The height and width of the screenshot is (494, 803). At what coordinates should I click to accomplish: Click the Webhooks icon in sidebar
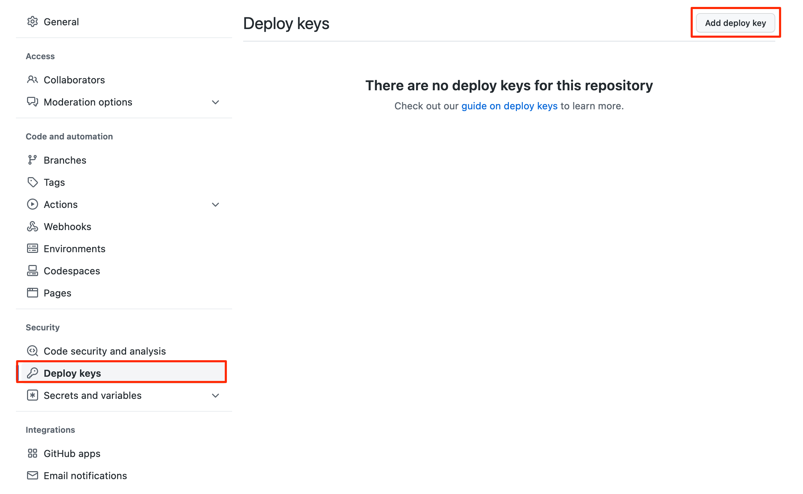point(32,227)
